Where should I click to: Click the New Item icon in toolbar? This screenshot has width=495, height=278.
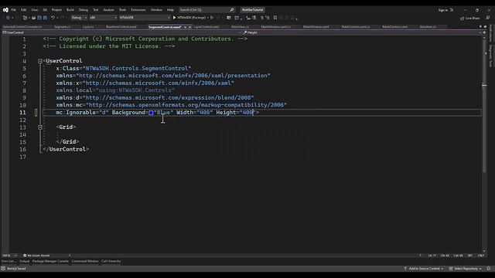tap(25, 18)
